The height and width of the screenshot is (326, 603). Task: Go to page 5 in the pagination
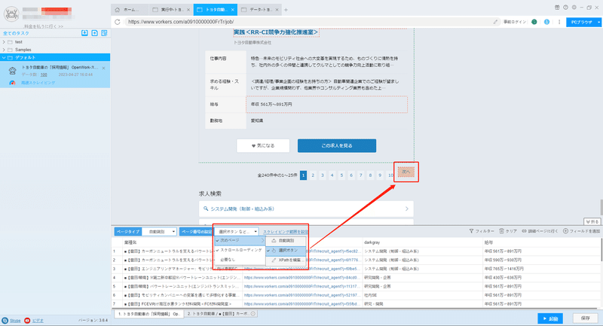tap(341, 175)
